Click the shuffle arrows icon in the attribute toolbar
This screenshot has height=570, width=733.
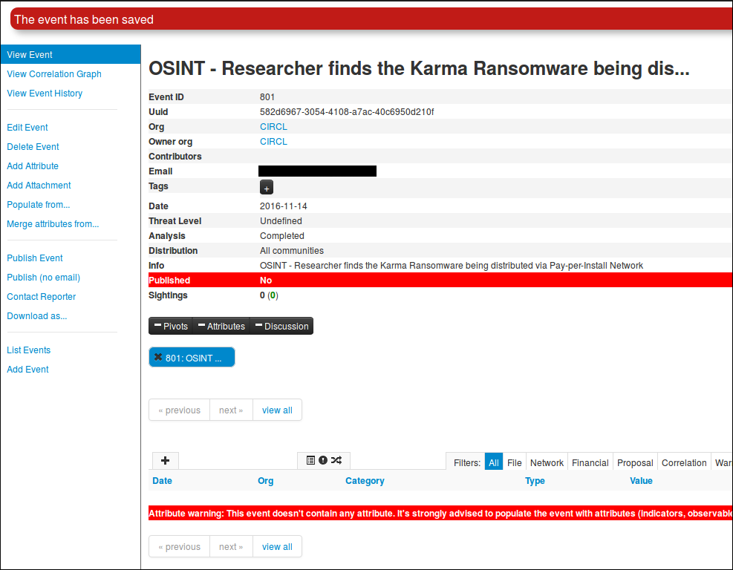pyautogui.click(x=336, y=461)
